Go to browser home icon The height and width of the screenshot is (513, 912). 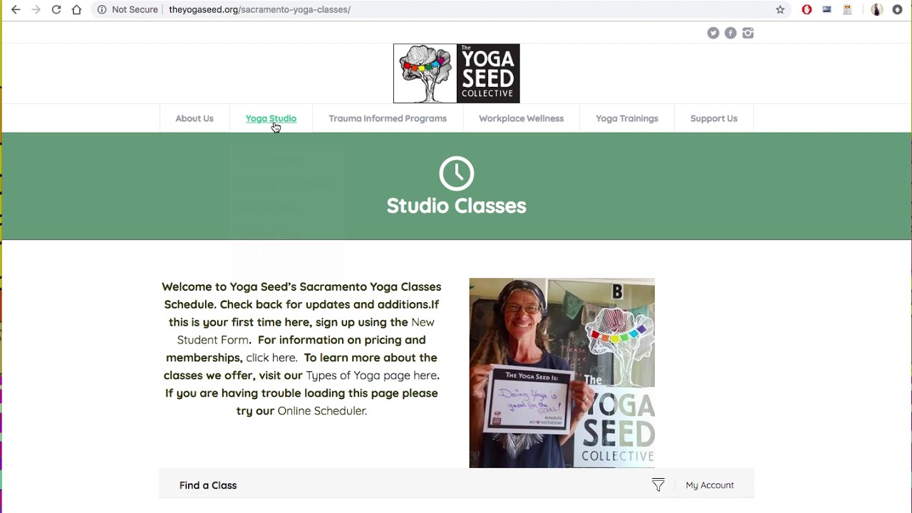[x=76, y=10]
